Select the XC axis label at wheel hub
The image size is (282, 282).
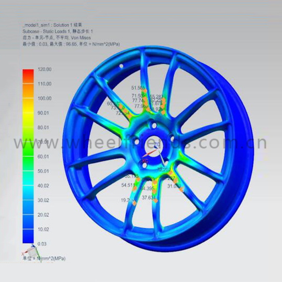click(145, 160)
